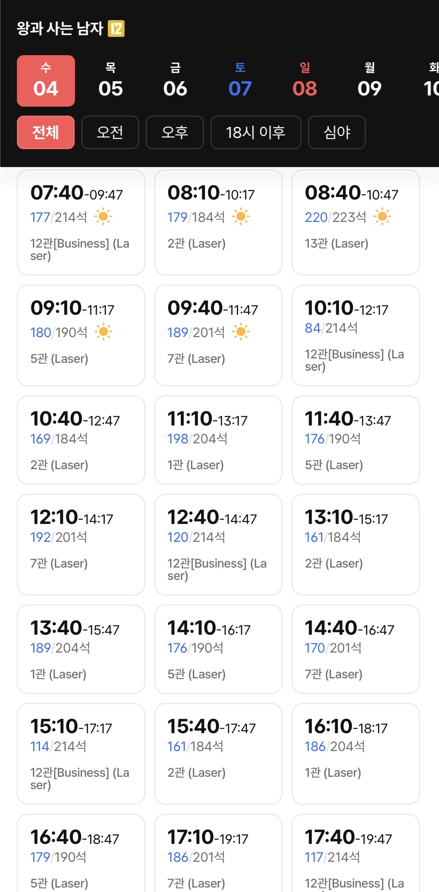Viewport: 439px width, 892px height.
Task: Select the 11:10 showtime in 1관
Action: pyautogui.click(x=218, y=440)
